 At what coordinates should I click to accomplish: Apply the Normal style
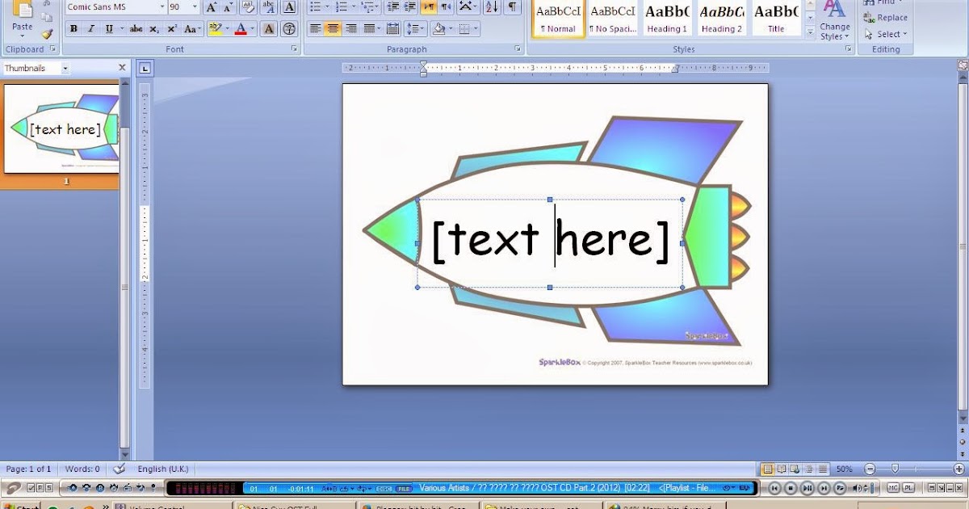pyautogui.click(x=559, y=19)
